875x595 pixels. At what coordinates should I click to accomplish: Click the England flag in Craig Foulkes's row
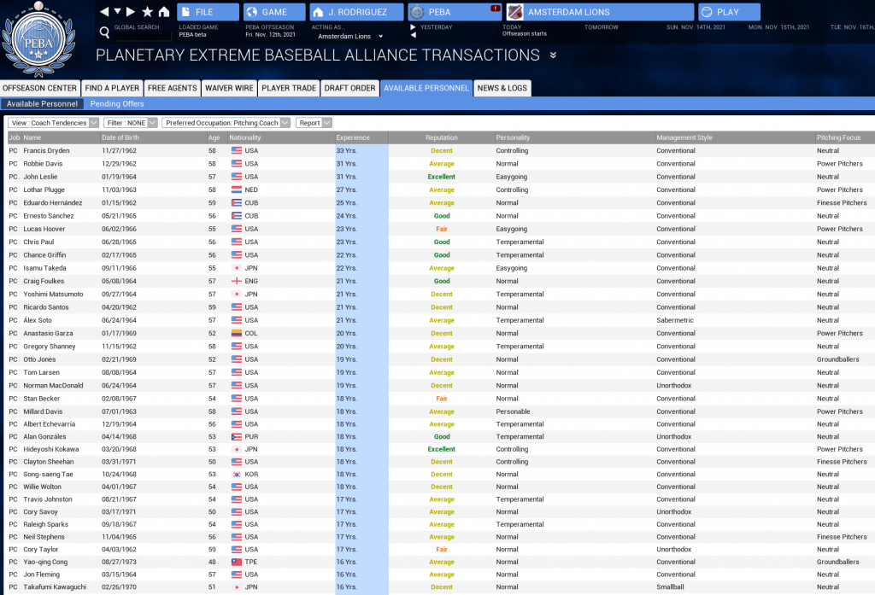point(237,281)
